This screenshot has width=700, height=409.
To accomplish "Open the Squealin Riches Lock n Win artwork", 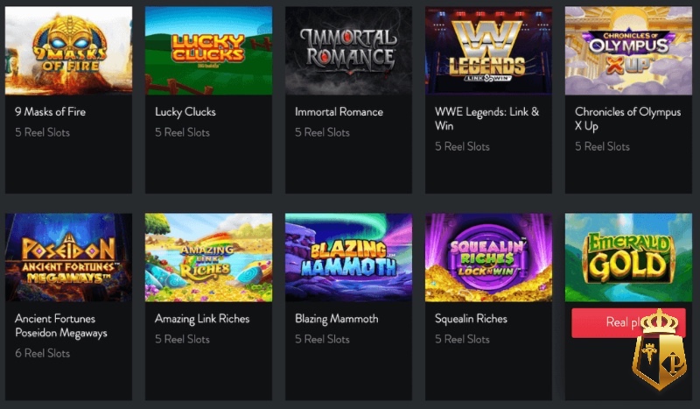I will (x=488, y=257).
